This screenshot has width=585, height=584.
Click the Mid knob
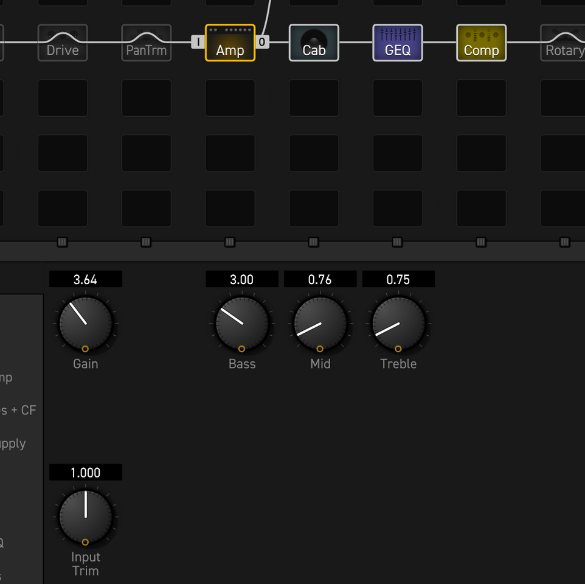[x=320, y=324]
